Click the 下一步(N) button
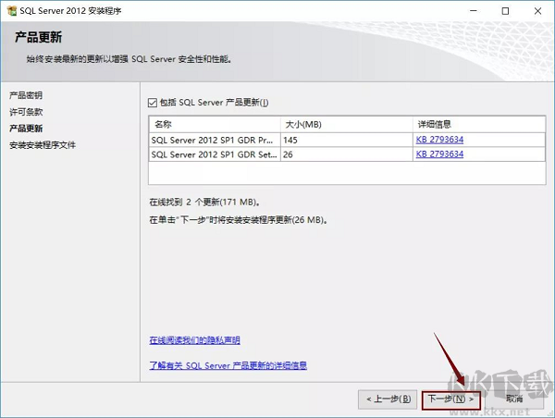 pyautogui.click(x=451, y=400)
